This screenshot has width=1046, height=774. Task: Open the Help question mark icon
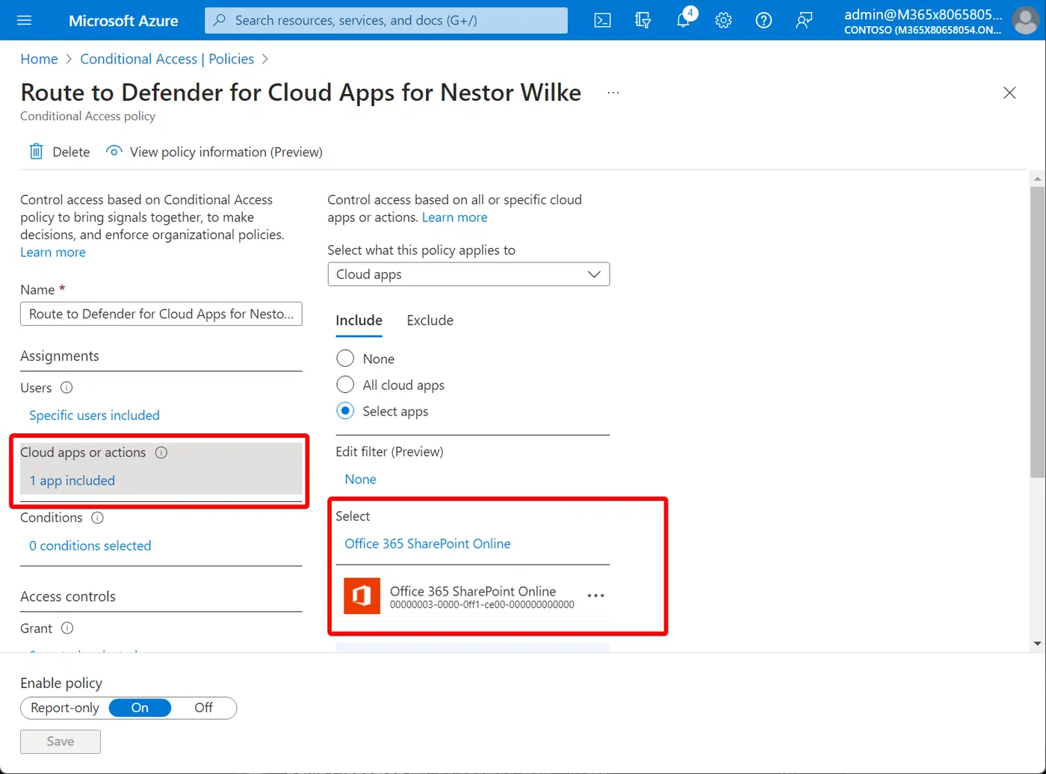pyautogui.click(x=764, y=20)
